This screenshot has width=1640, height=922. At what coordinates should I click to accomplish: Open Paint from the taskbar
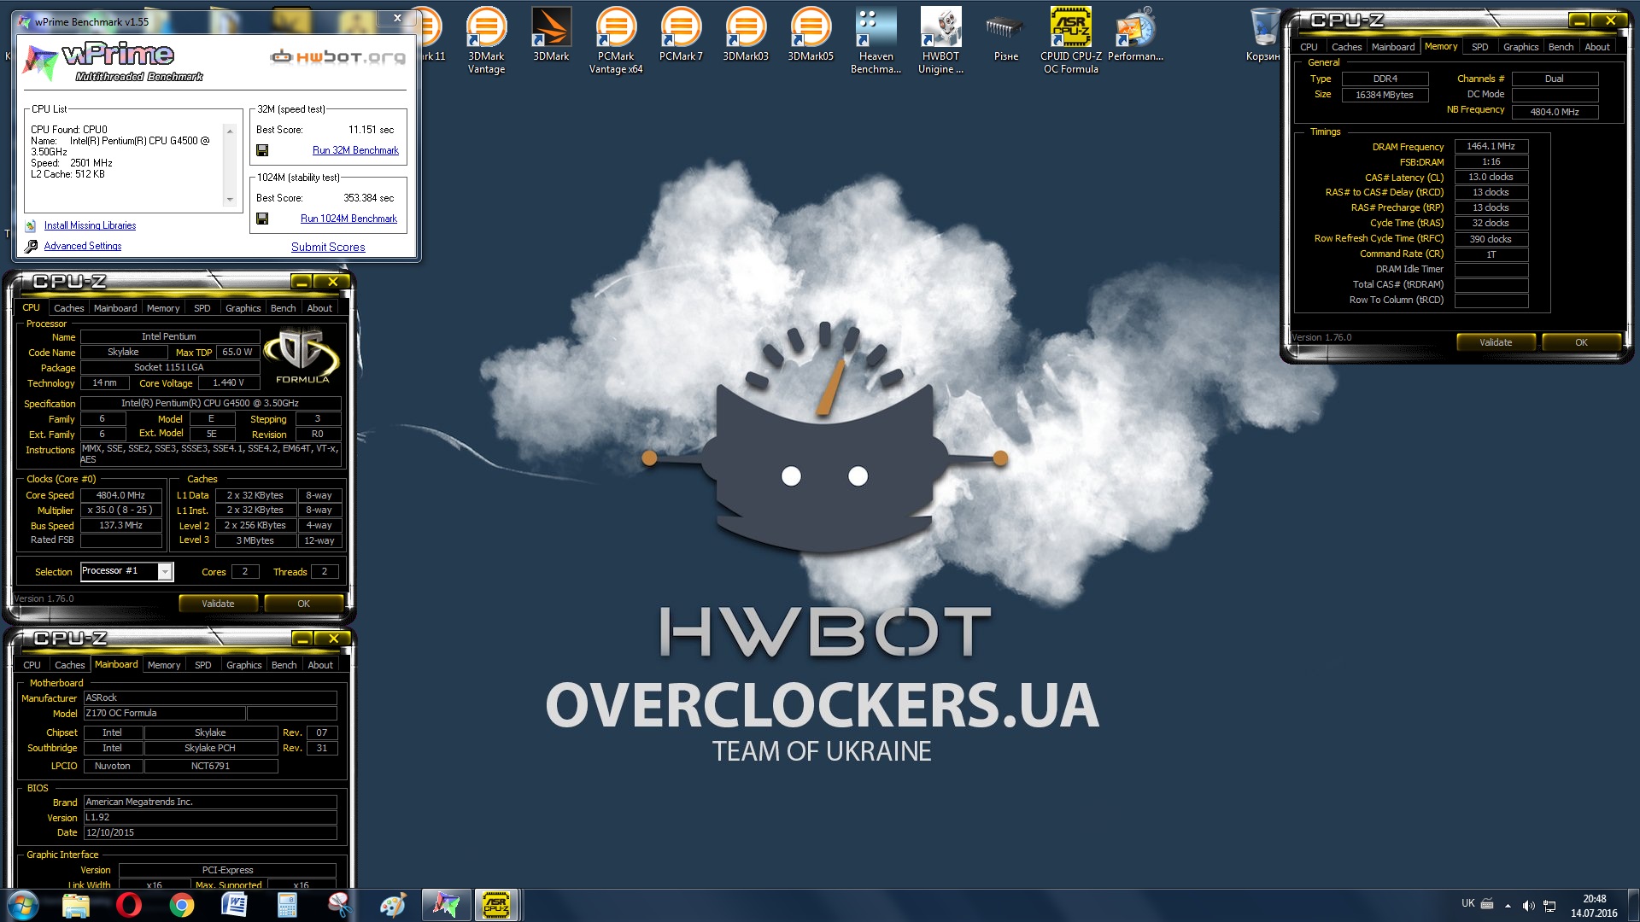pos(393,905)
